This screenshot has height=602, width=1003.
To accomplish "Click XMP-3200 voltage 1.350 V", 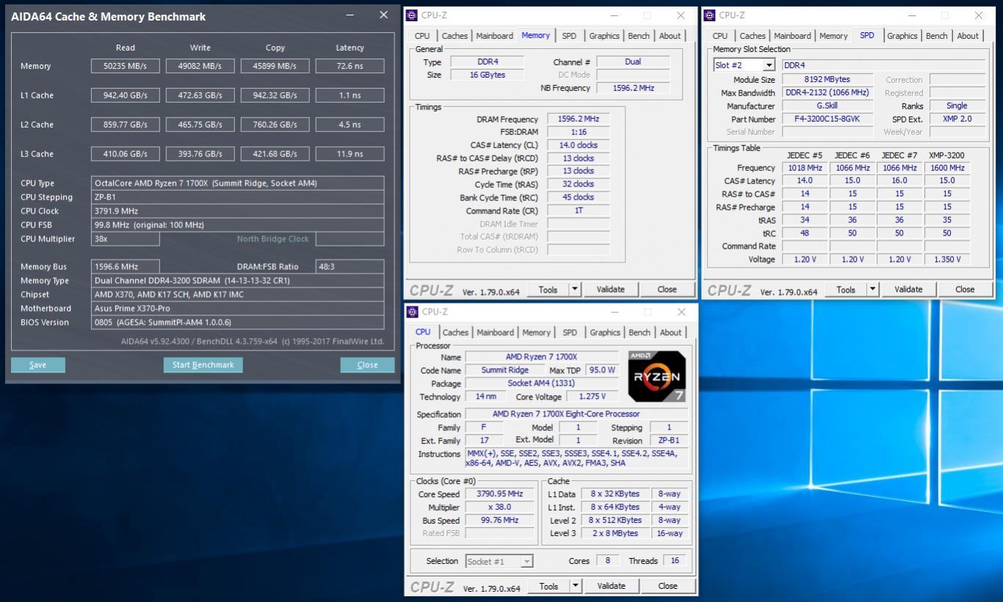I will coord(947,260).
